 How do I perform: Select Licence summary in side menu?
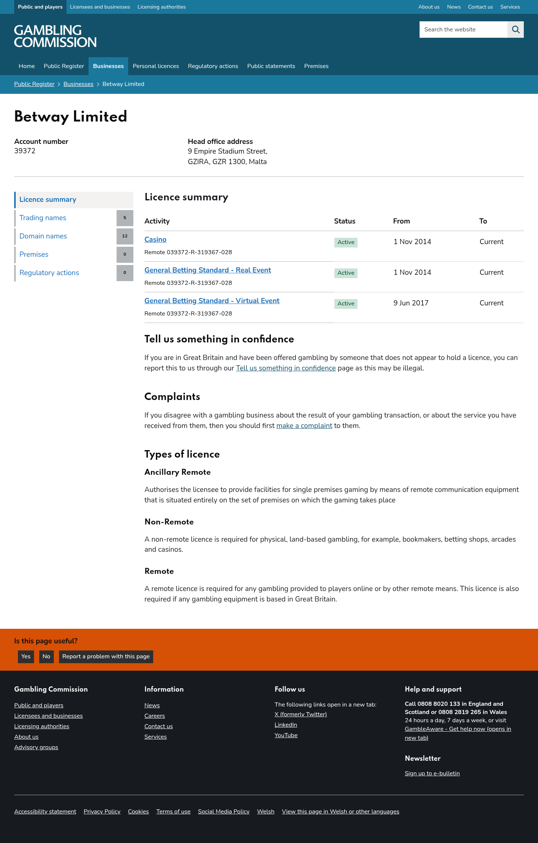(74, 200)
